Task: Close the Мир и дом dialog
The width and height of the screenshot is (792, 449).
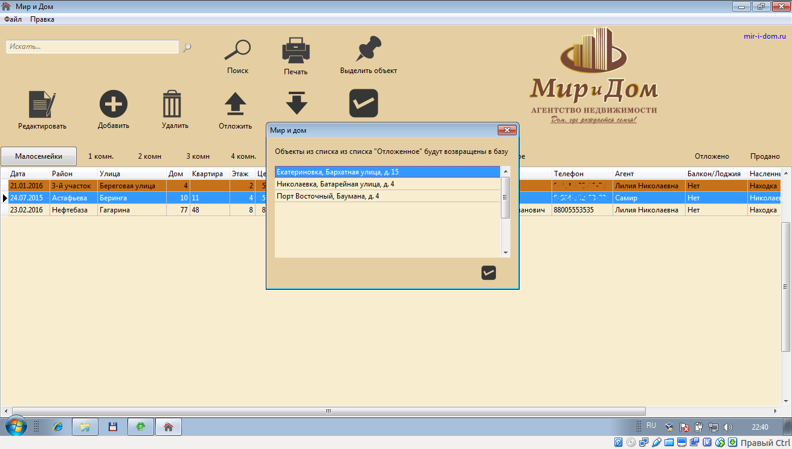Action: coord(506,130)
